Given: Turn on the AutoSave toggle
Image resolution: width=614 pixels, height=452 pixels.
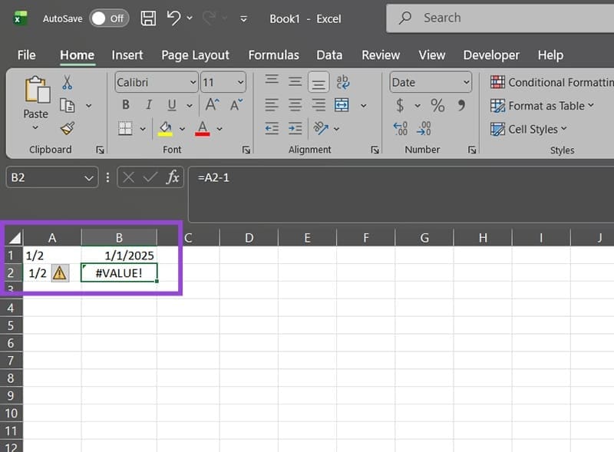Looking at the screenshot, I should pos(110,18).
